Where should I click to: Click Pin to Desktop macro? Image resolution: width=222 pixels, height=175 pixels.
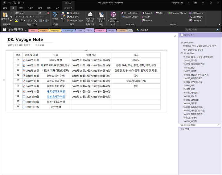click(130, 13)
